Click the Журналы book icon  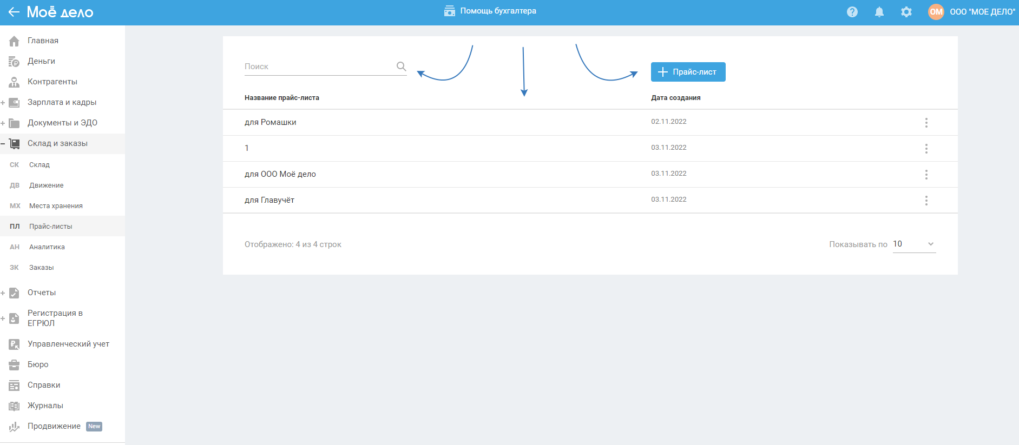tap(14, 406)
